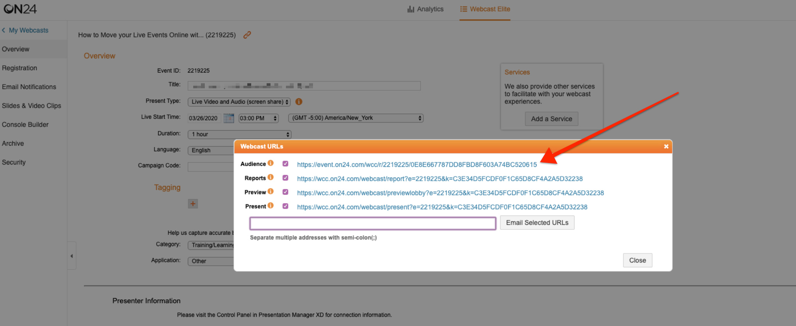Viewport: 796px width, 326px height.
Task: Go back to My Webcasts
Action: (25, 30)
